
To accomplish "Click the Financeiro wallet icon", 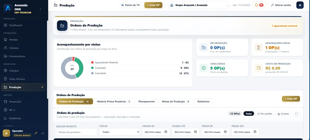I will [x=5, y=102].
